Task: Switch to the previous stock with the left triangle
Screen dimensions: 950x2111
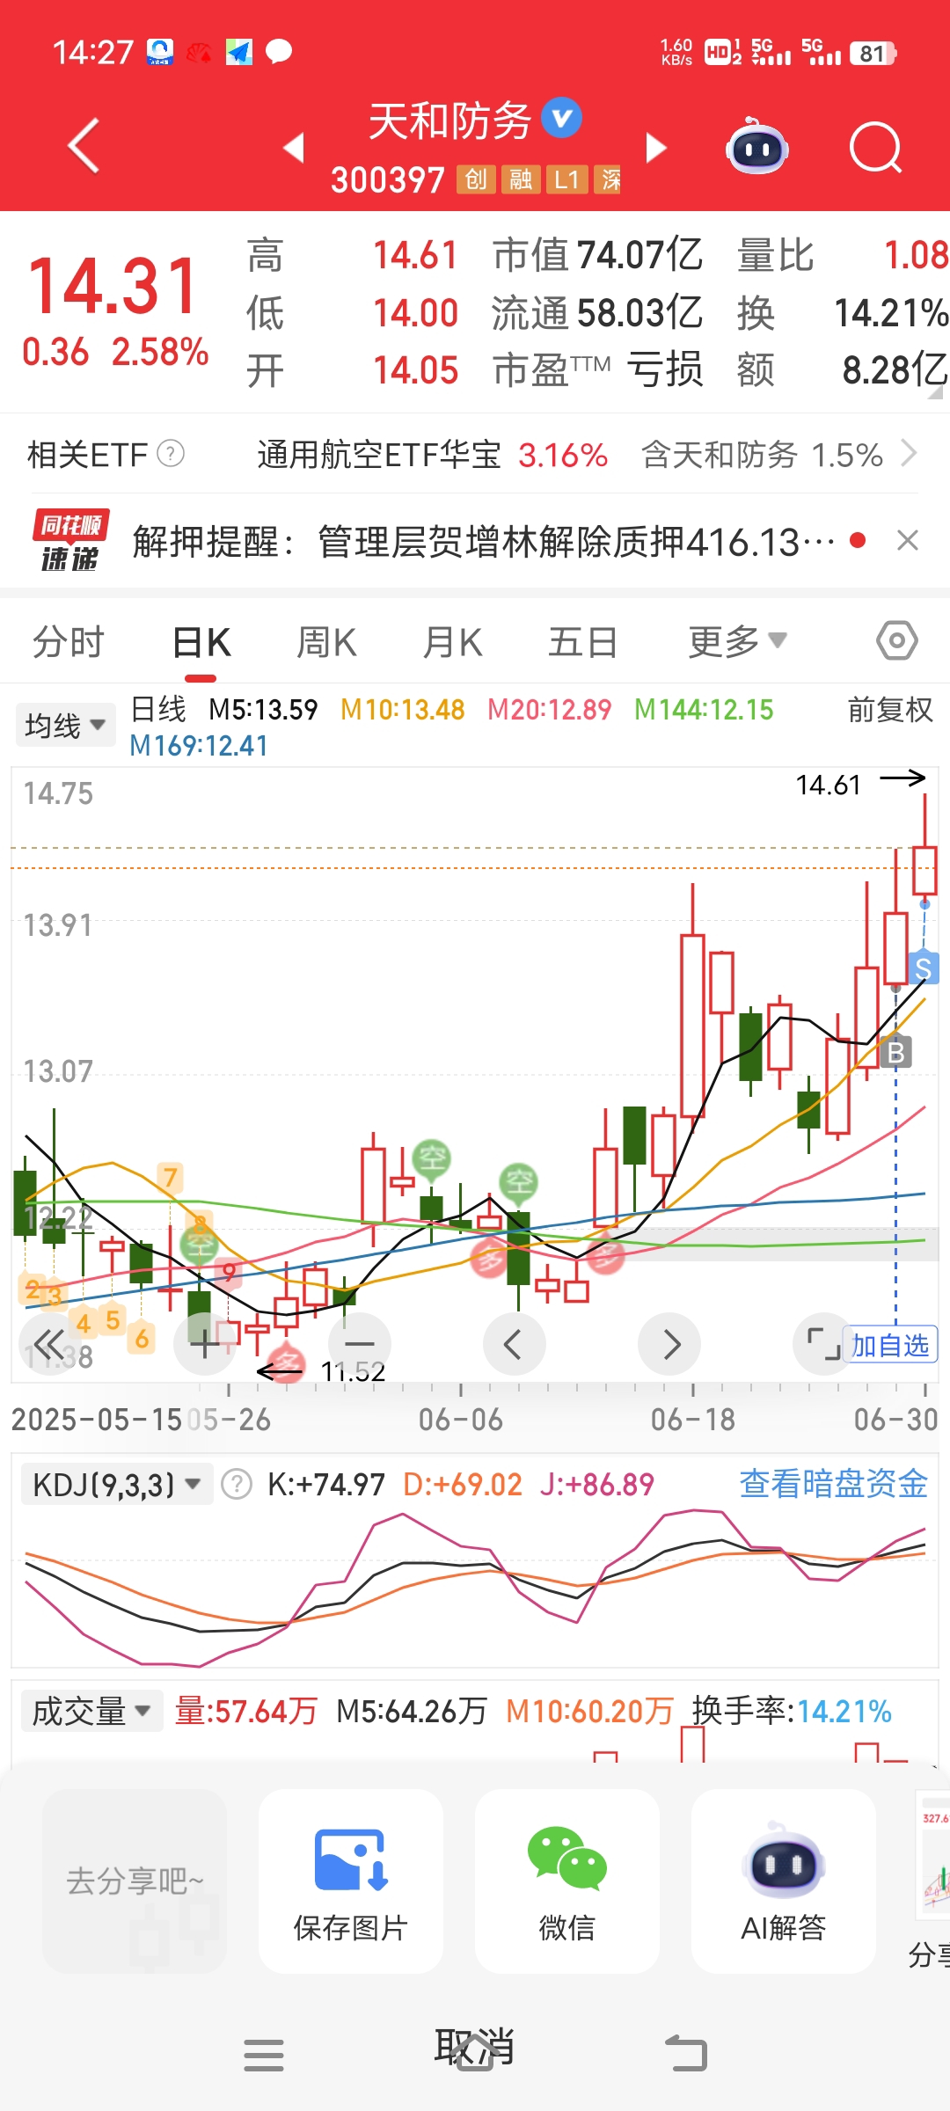Action: click(x=294, y=147)
